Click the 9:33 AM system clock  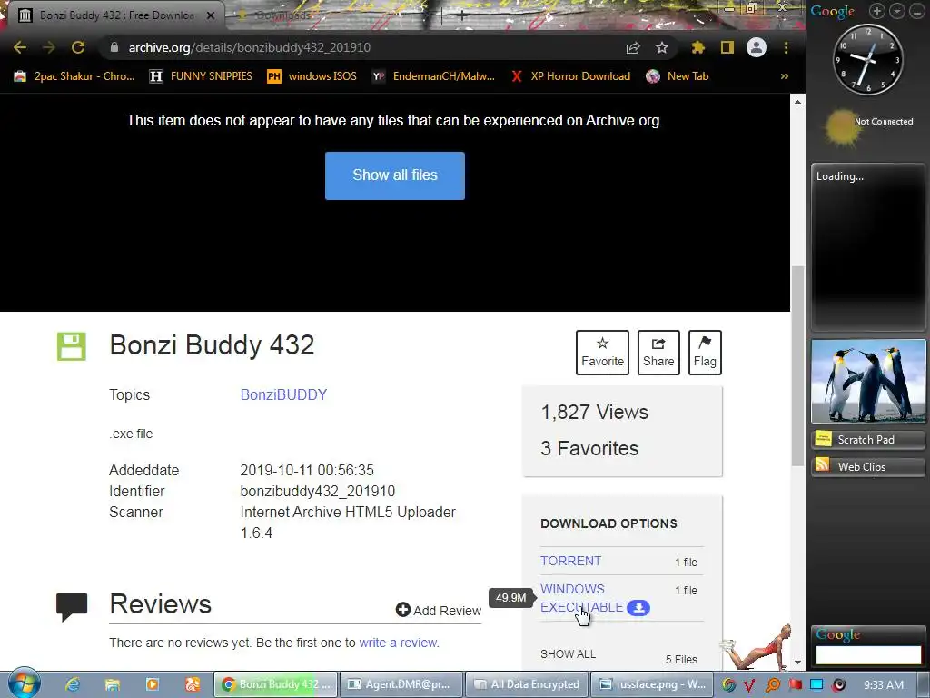tap(883, 685)
